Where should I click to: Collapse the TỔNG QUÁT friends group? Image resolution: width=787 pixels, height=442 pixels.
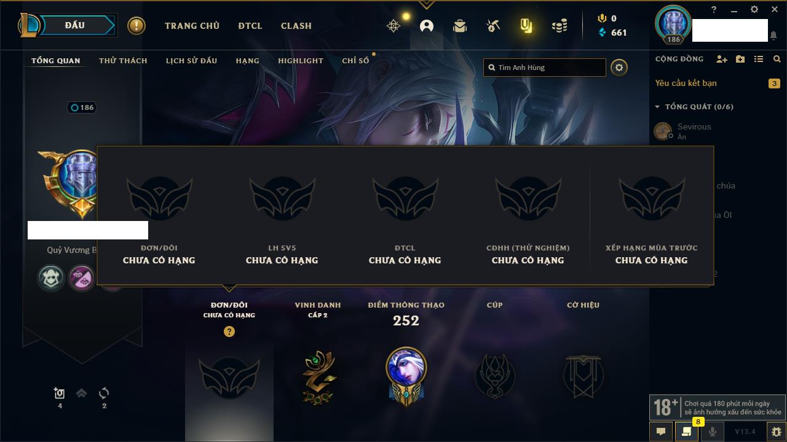[657, 107]
